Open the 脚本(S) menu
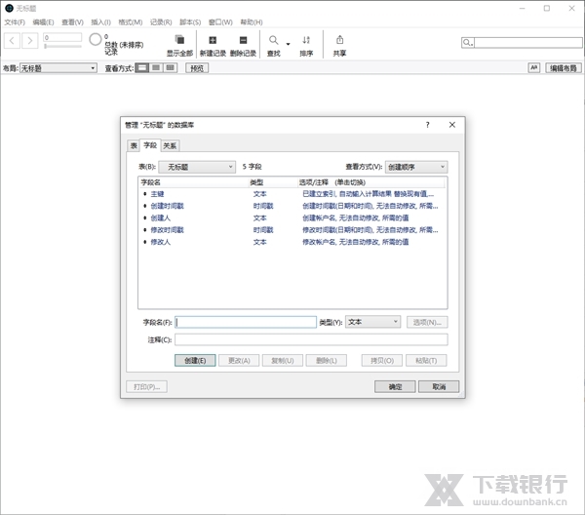This screenshot has height=515, width=585. (x=190, y=22)
